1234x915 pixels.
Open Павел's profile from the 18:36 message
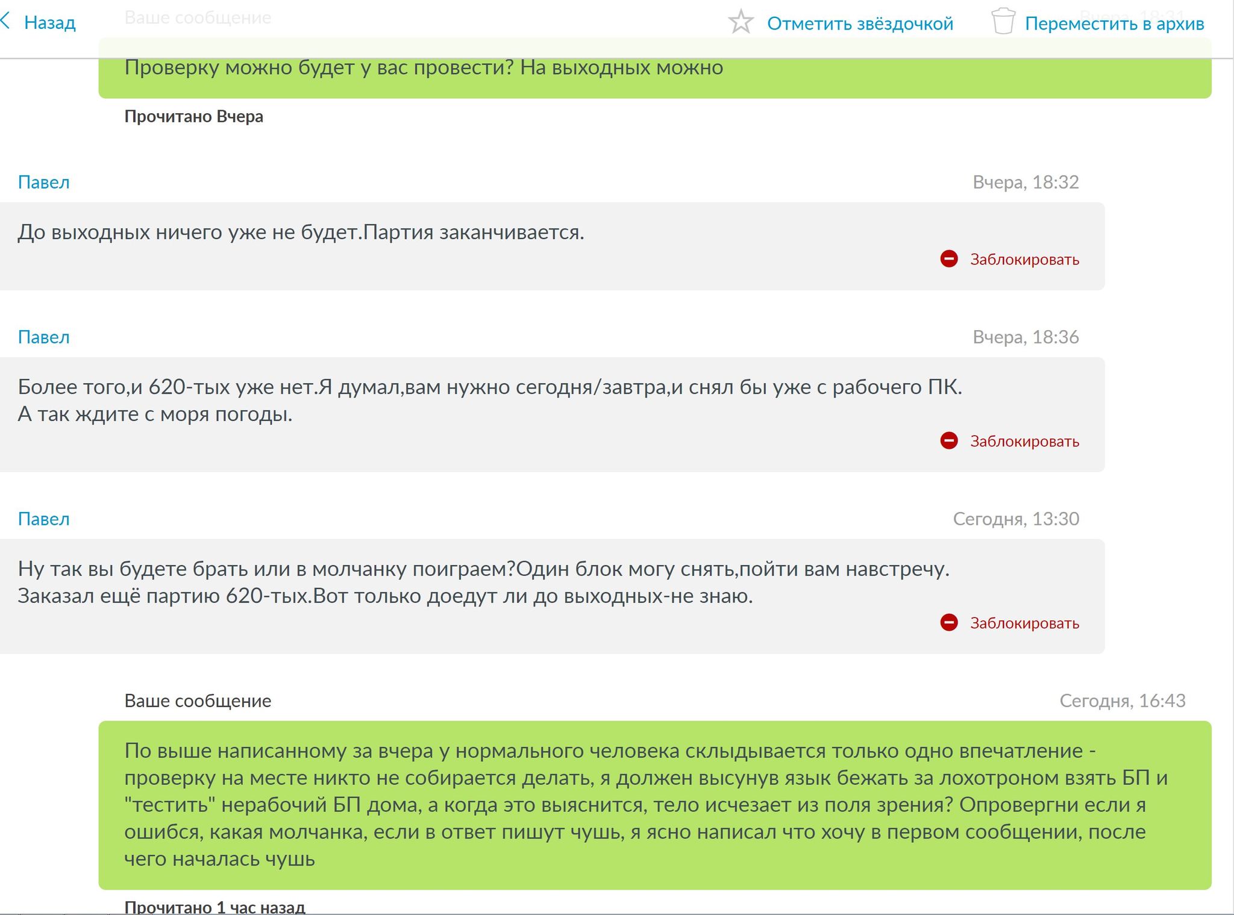43,337
